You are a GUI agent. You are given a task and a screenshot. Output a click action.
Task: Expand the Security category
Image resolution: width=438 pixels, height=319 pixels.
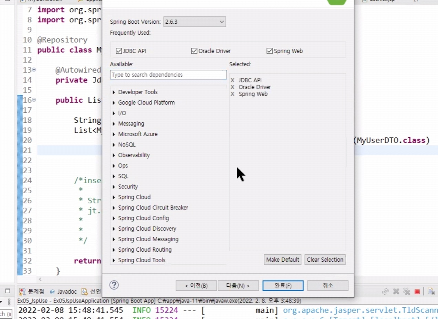[x=114, y=187]
